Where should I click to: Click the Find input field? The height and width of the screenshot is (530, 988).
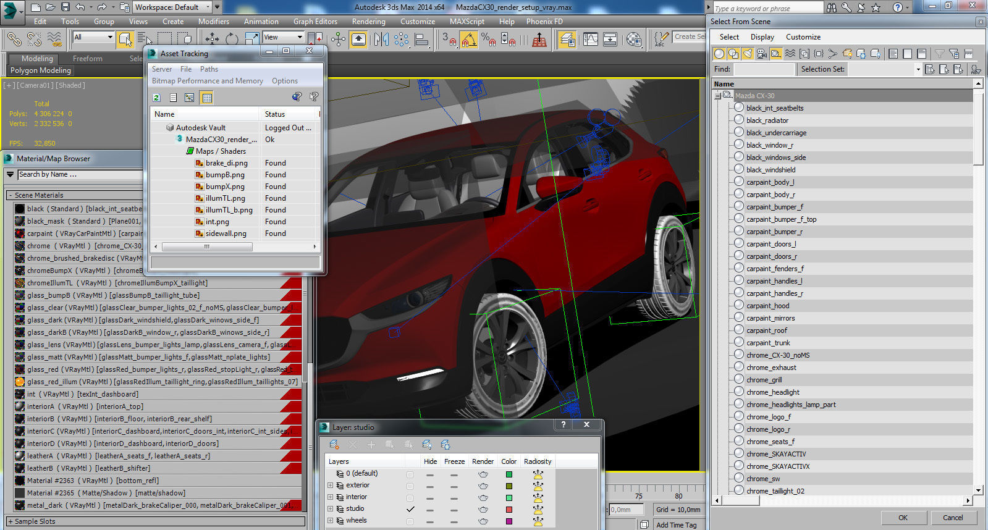point(764,69)
